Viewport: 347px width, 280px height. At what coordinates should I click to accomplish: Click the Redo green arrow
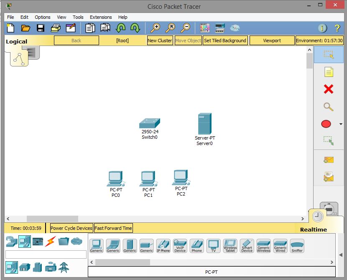135,28
